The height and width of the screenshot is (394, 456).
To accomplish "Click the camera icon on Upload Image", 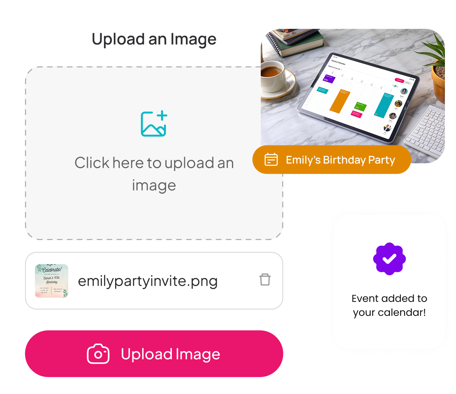I will [x=98, y=354].
